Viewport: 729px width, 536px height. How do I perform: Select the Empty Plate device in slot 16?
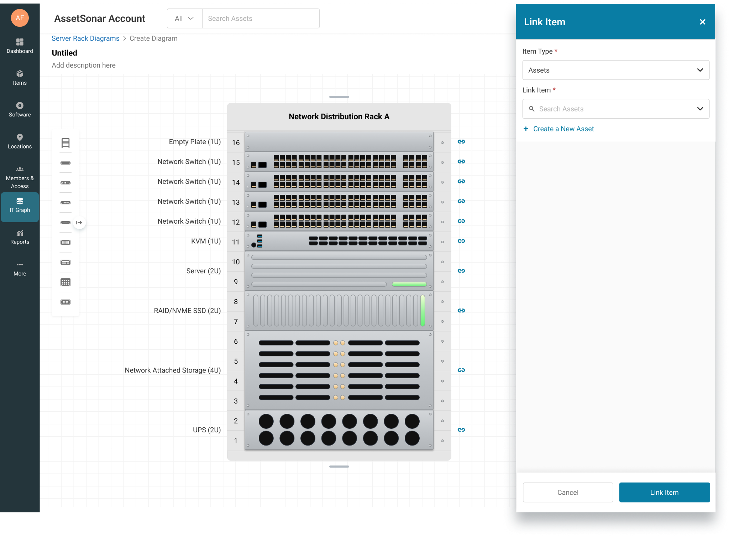339,142
